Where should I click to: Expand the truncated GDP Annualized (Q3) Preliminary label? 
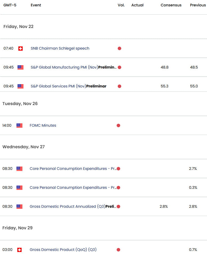(73, 206)
